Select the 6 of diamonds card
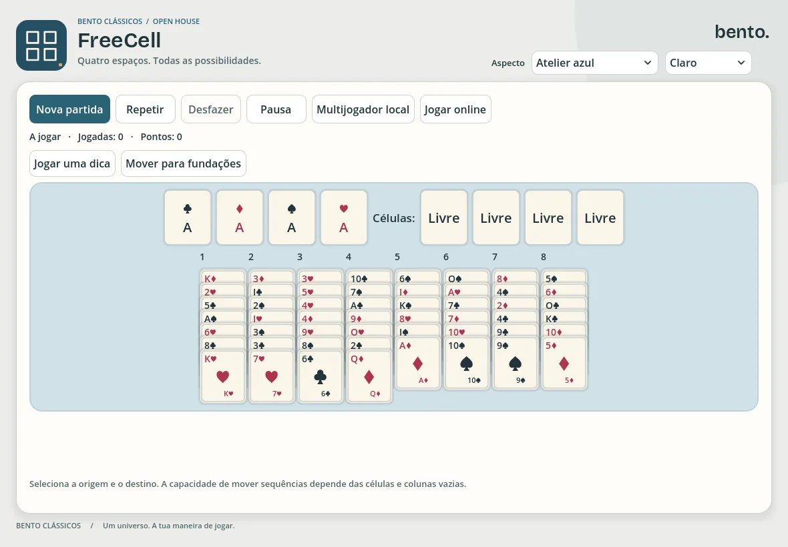 click(x=564, y=291)
